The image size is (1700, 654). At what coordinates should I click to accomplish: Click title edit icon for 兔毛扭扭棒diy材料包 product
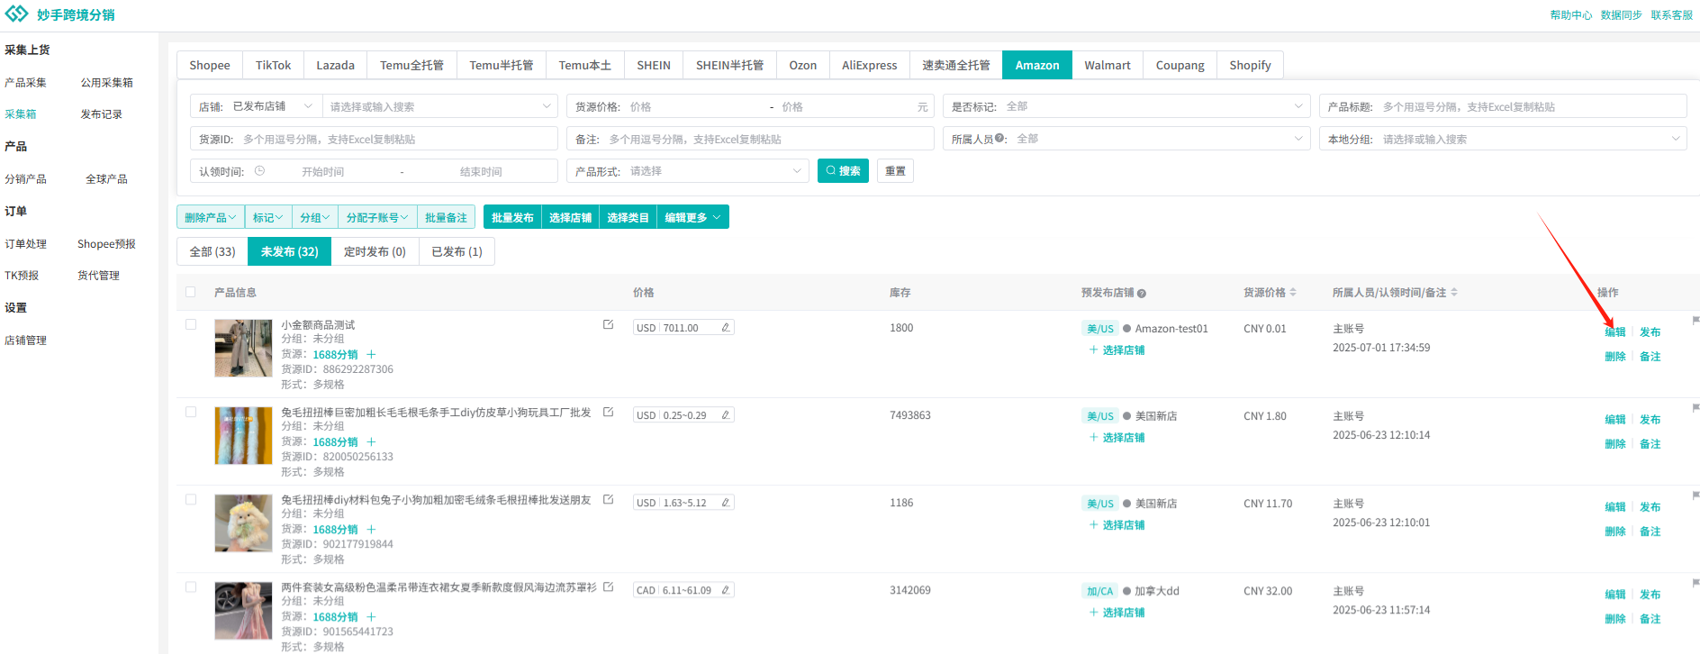[x=609, y=499]
